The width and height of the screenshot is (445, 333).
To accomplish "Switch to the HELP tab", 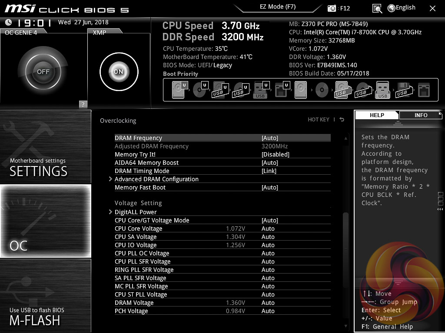I will (x=377, y=115).
